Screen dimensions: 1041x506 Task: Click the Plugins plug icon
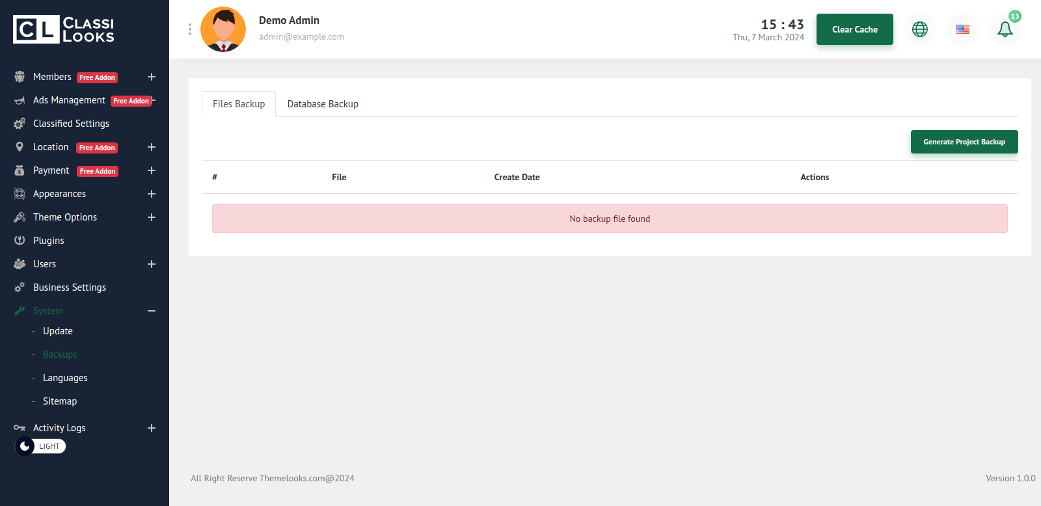pos(20,241)
